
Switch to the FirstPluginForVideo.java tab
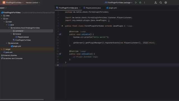(x=68, y=8)
